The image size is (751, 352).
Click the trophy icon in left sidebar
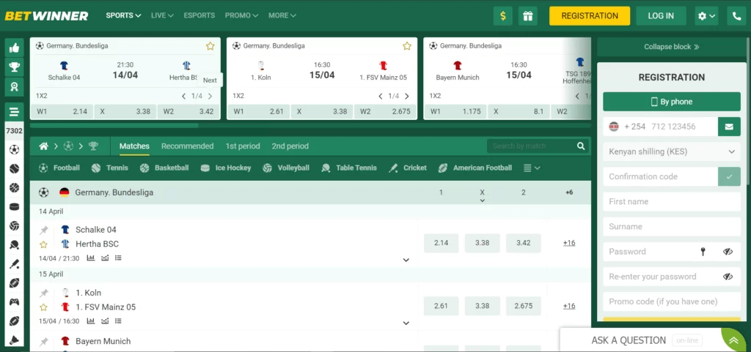[14, 67]
